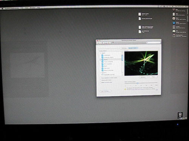189x141 pixels.
Task: Open the Energy Saver preferences link
Action: click(x=137, y=89)
